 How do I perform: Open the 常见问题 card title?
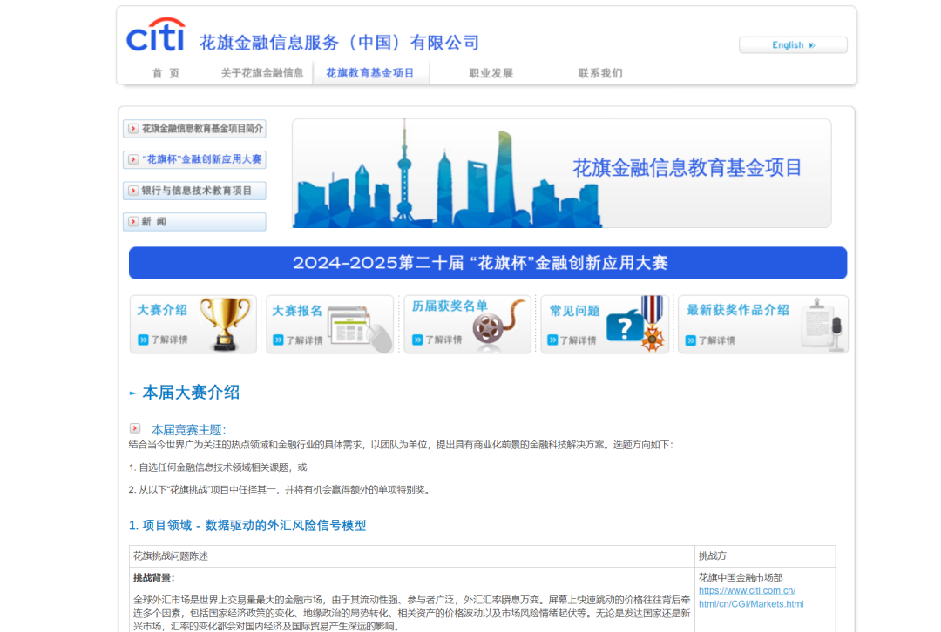tap(575, 311)
